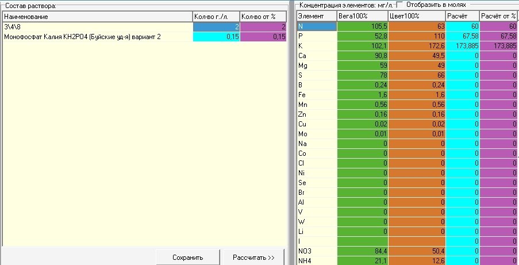Viewport: 519px width, 265px height.
Task: Click the Кол-во г./л. column header
Action: click(x=216, y=17)
